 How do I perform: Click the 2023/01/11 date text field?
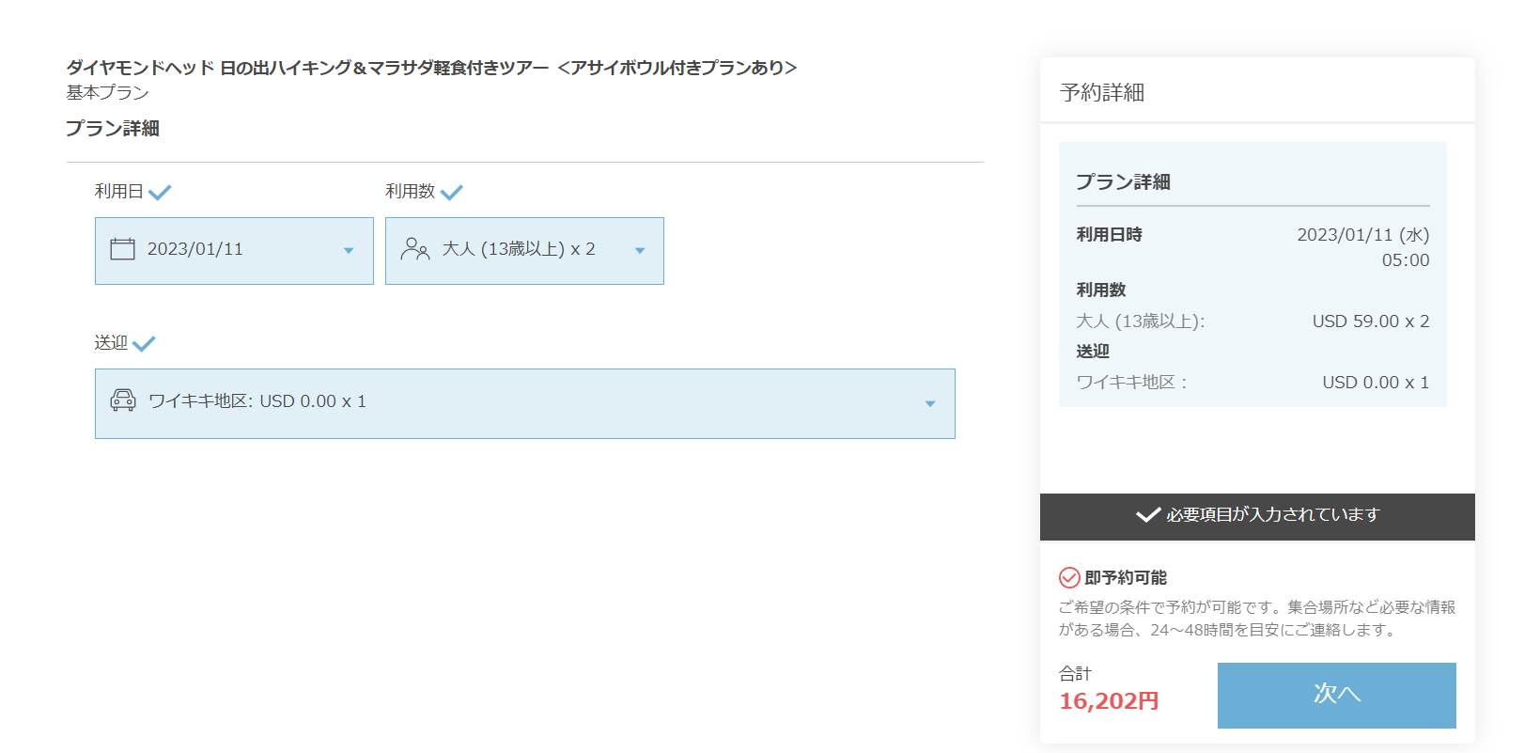tap(195, 249)
